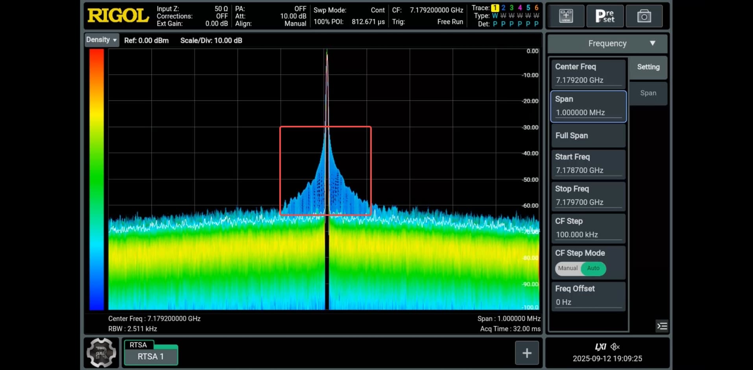Viewport: 753px width, 370px height.
Task: Switch to the Setting tab
Action: [648, 67]
